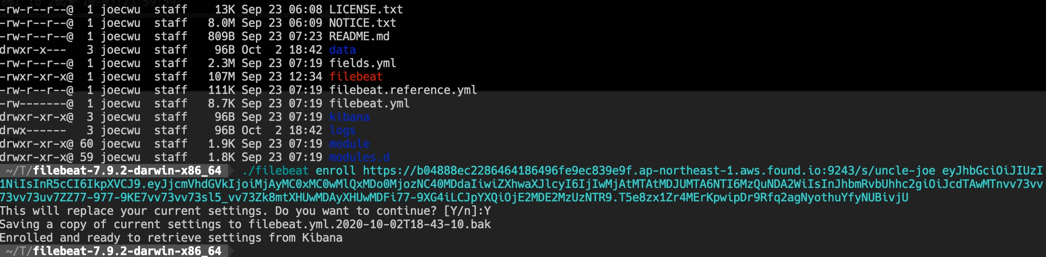Click the enrollment token's last line

pos(454,198)
